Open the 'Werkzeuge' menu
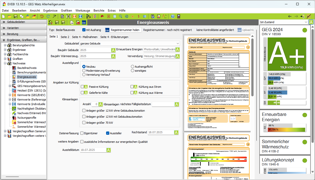Screen dimensions: 315x180 (83, 11)
